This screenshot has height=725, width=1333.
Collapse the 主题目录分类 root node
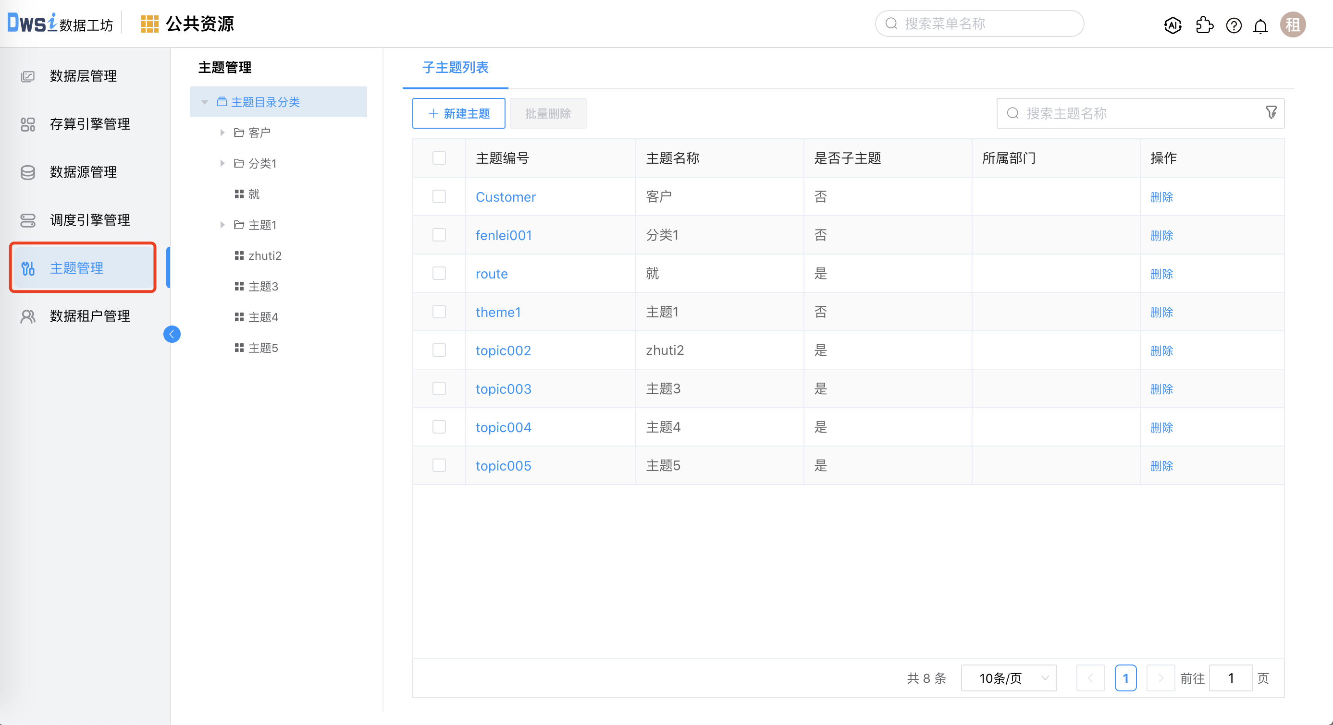(204, 102)
